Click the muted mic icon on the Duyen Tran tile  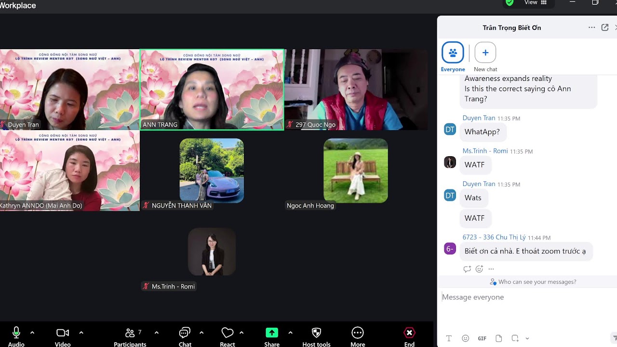(x=3, y=124)
